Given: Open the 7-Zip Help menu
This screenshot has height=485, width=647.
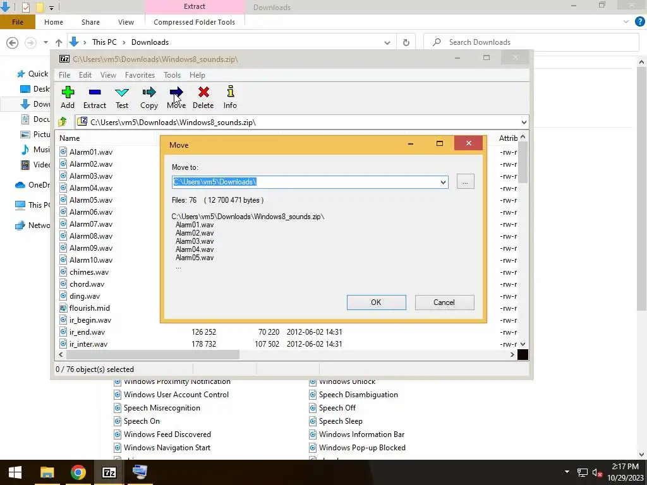Looking at the screenshot, I should (197, 75).
